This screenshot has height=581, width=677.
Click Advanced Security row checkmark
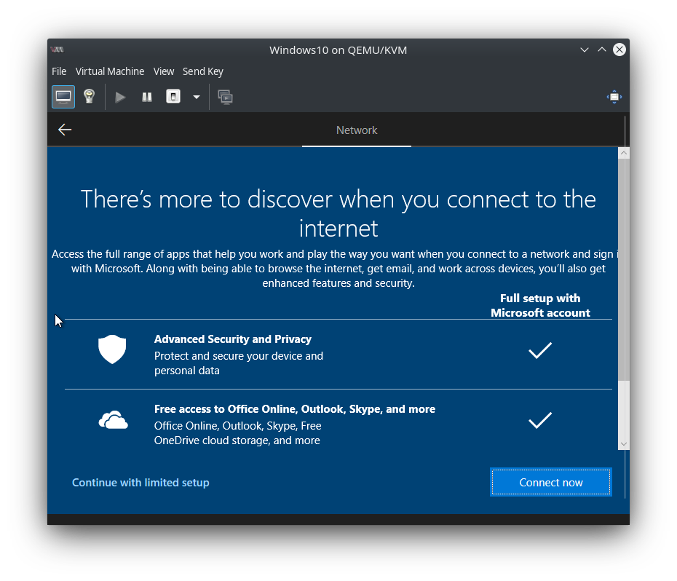540,350
